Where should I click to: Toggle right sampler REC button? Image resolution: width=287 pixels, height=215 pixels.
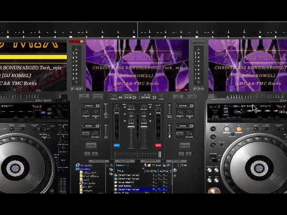180,133
